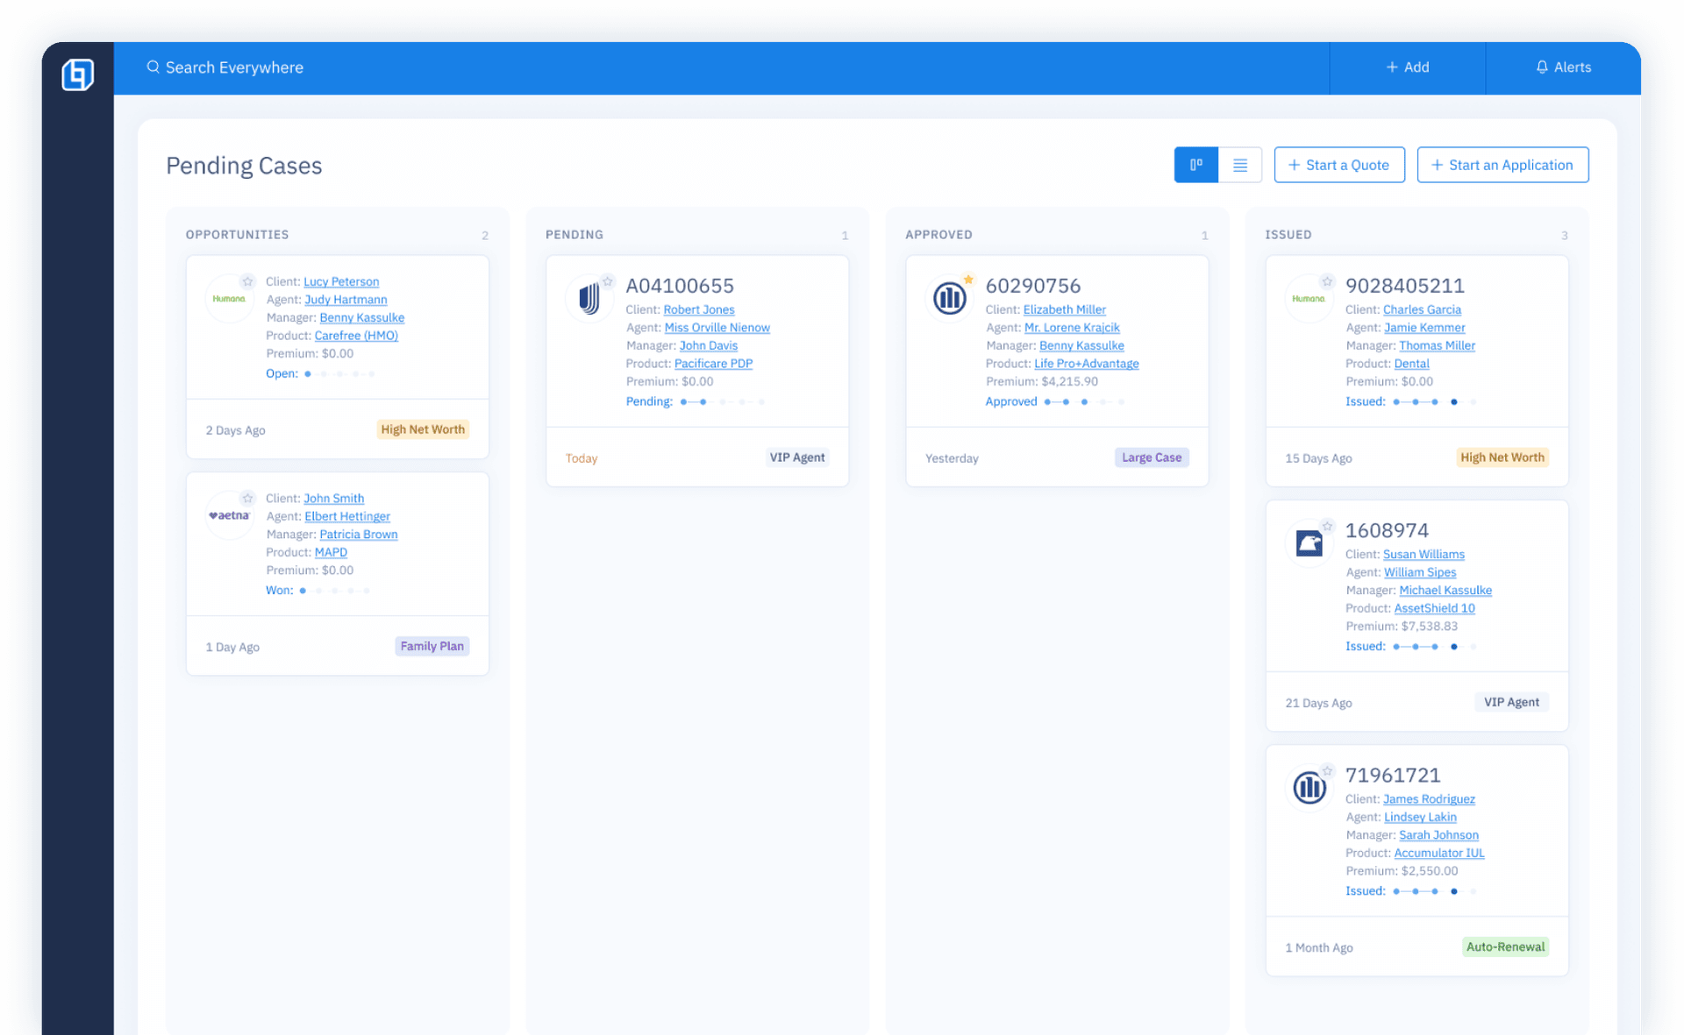Type in Search Everywhere field
The height and width of the screenshot is (1035, 1684).
[x=234, y=67]
